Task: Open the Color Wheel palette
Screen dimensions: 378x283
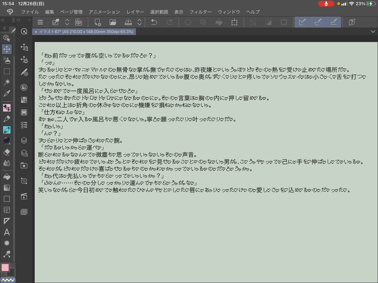Action: click(24, 87)
